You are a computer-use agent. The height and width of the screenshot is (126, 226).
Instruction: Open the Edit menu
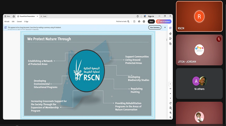(x=13, y=22)
